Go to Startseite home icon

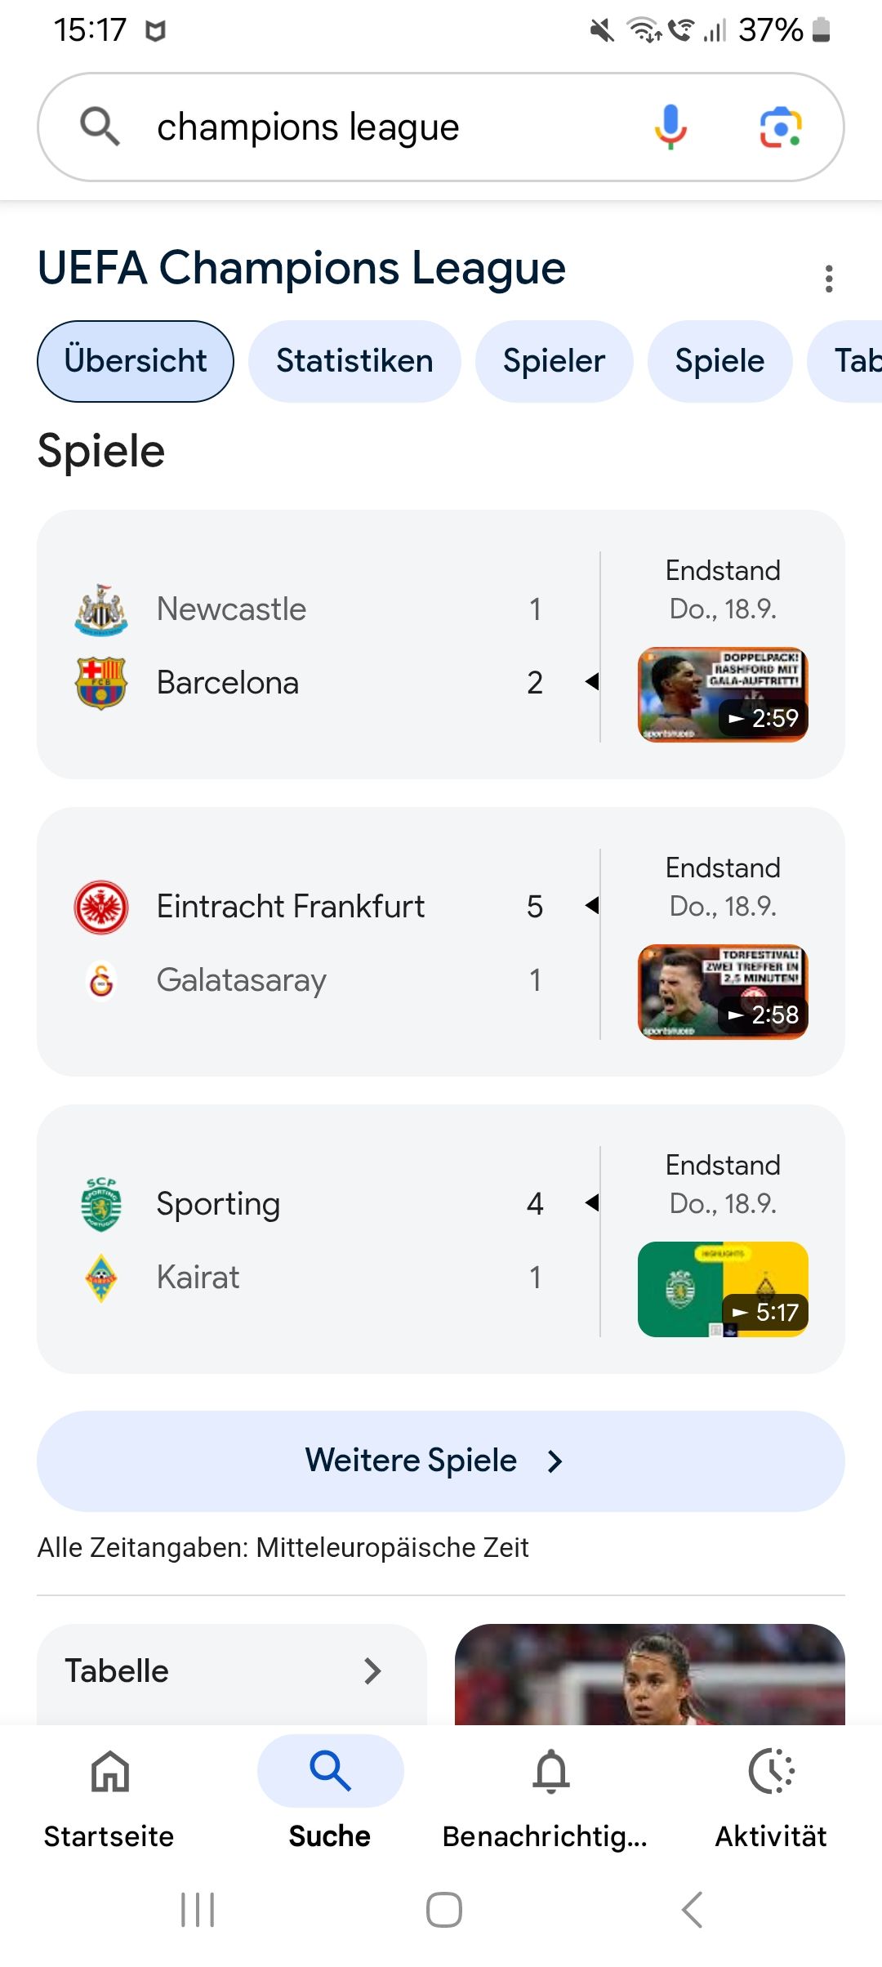(109, 1773)
